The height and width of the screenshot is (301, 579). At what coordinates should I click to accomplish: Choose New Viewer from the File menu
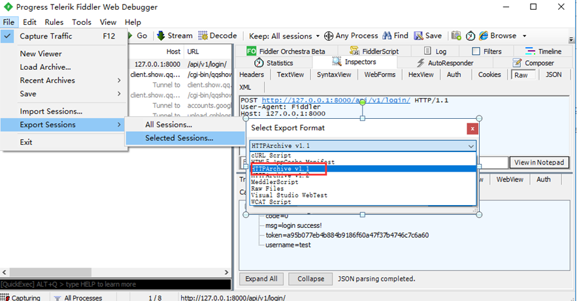tap(64, 54)
